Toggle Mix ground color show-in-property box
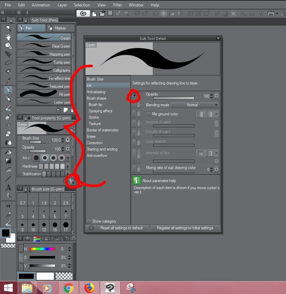The height and width of the screenshot is (294, 286). (134, 114)
